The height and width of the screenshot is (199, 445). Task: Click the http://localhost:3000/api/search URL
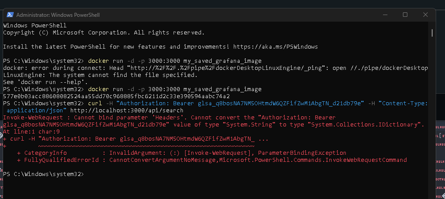(x=127, y=110)
